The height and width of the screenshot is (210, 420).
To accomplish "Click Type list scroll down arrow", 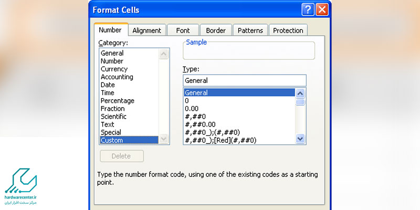I will tap(300, 139).
